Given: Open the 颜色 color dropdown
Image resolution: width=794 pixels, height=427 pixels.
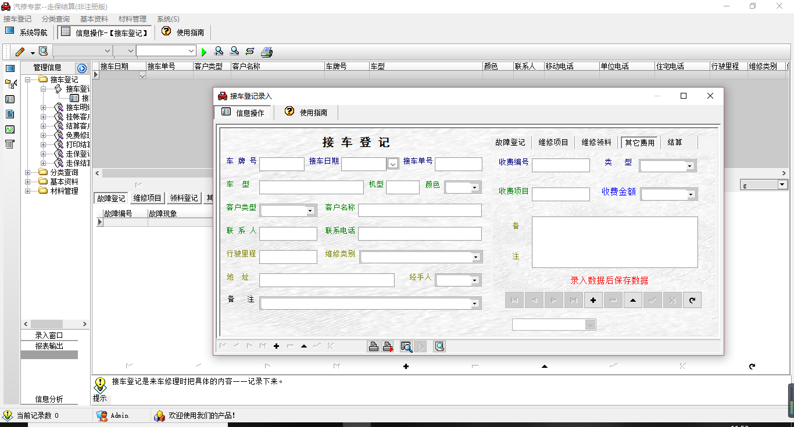Looking at the screenshot, I should 475,187.
